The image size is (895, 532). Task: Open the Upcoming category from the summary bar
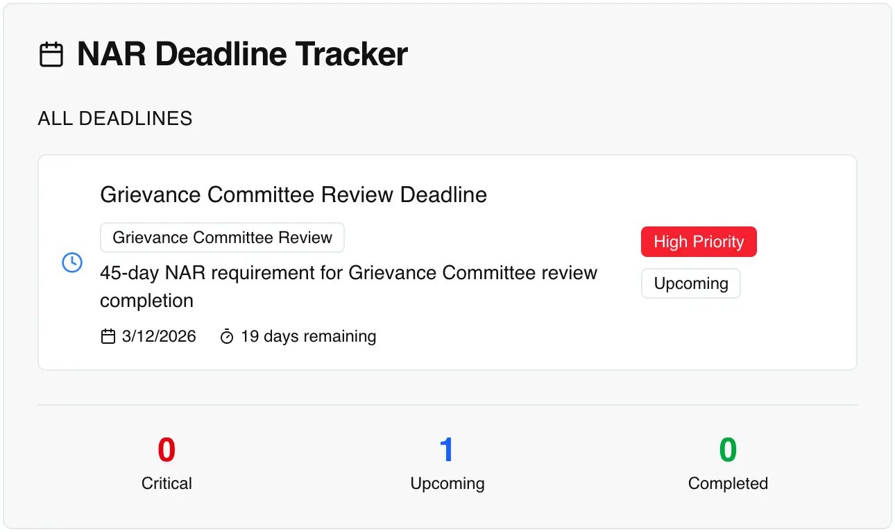447,462
